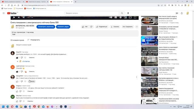The width and height of the screenshot is (194, 109).
Task: Open Настройка времени в Linux video title
Action: coord(169,79)
